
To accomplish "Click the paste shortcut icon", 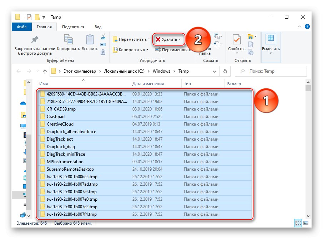I will pyautogui.click(x=103, y=52).
